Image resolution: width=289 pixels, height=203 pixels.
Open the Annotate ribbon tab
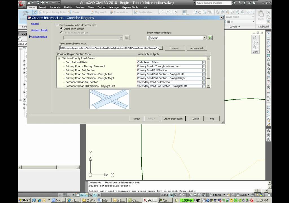(55, 7)
